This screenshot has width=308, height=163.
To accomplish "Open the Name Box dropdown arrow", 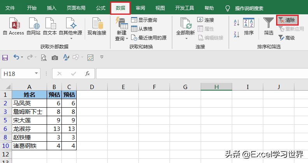I will 36,74.
